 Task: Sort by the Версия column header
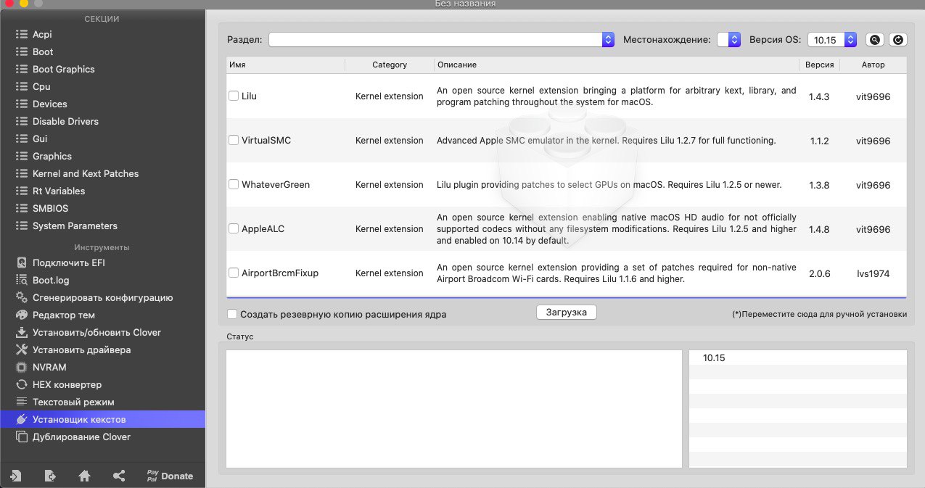click(820, 65)
